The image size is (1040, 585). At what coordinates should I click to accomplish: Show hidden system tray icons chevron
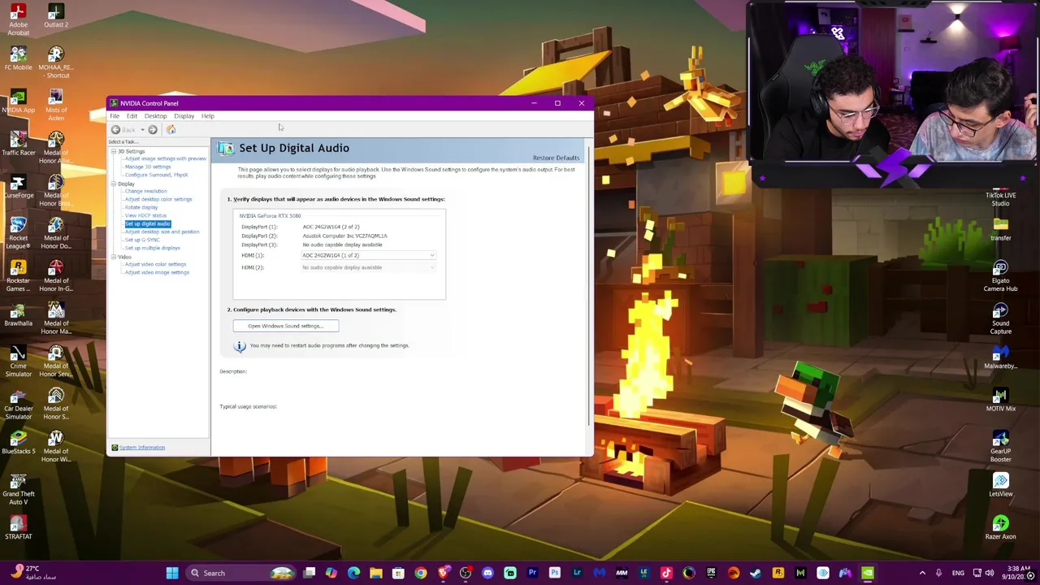[922, 574]
